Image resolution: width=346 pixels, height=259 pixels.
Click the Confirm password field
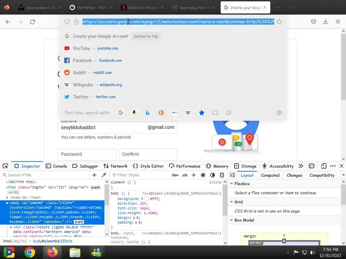pos(148,154)
